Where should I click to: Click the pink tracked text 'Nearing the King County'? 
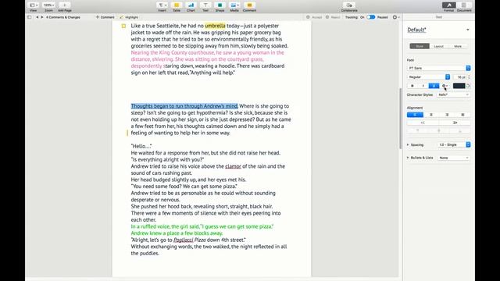pyautogui.click(x=159, y=52)
